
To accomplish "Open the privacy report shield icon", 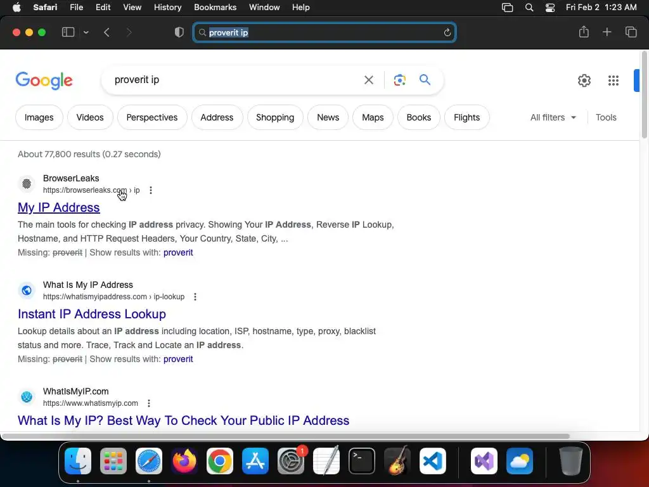I will (179, 32).
